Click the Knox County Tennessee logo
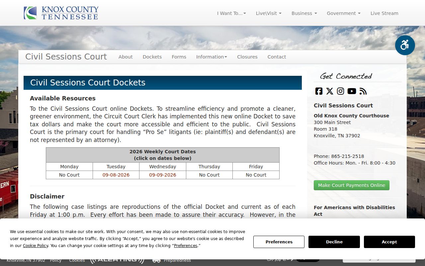 pos(61,13)
